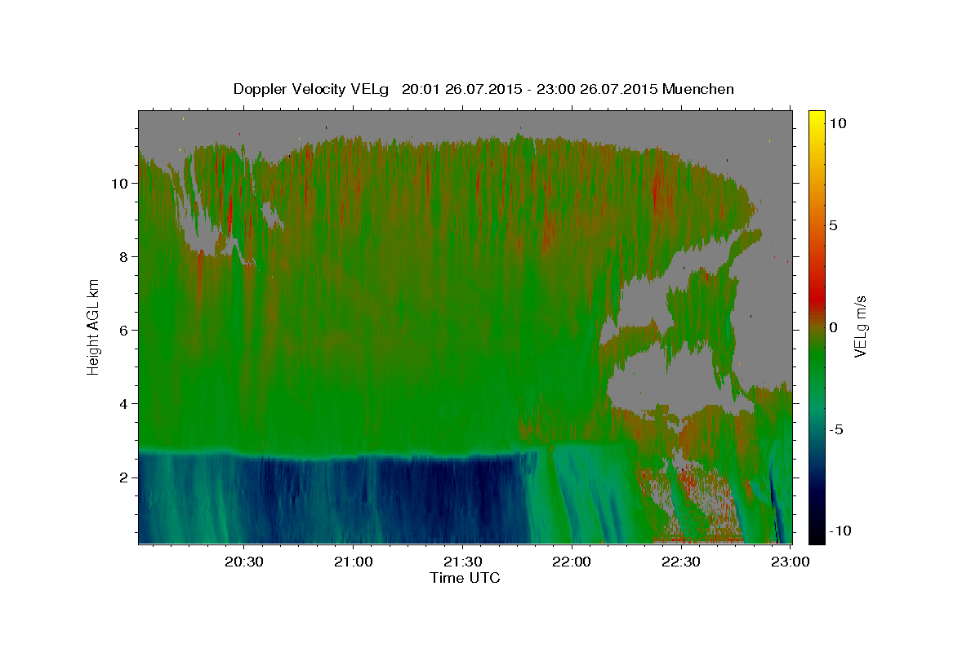Click the '21:00' time tick label
Image resolution: width=980 pixels, height=653 pixels.
354,562
